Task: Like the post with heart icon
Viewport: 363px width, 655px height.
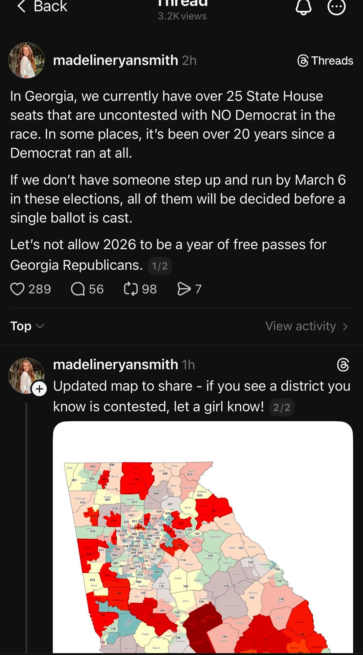Action: (x=17, y=289)
